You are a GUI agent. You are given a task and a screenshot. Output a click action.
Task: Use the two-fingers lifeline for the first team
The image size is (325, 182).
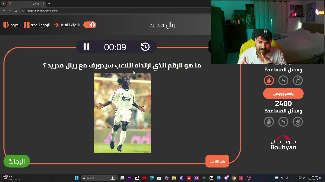click(x=298, y=81)
